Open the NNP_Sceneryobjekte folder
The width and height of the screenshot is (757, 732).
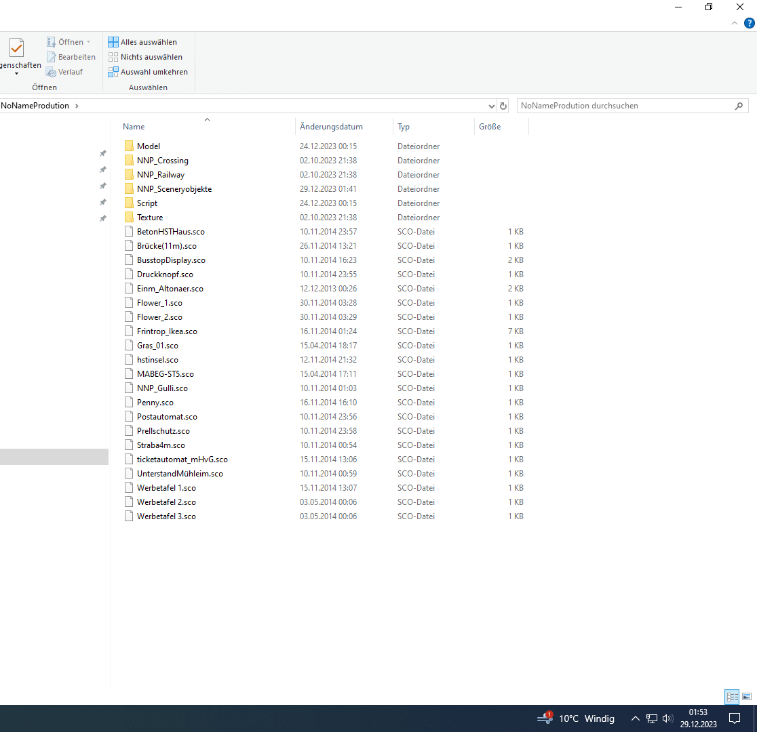tap(174, 189)
